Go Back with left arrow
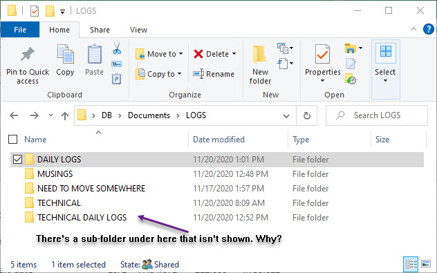Screen dimensions: 437x273 point(14,115)
